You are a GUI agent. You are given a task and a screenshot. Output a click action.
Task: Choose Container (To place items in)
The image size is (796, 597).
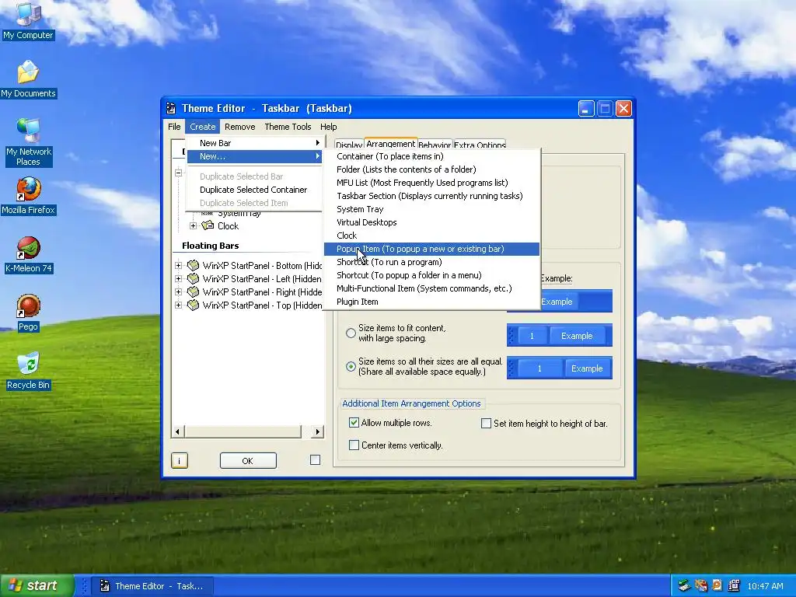431,156
